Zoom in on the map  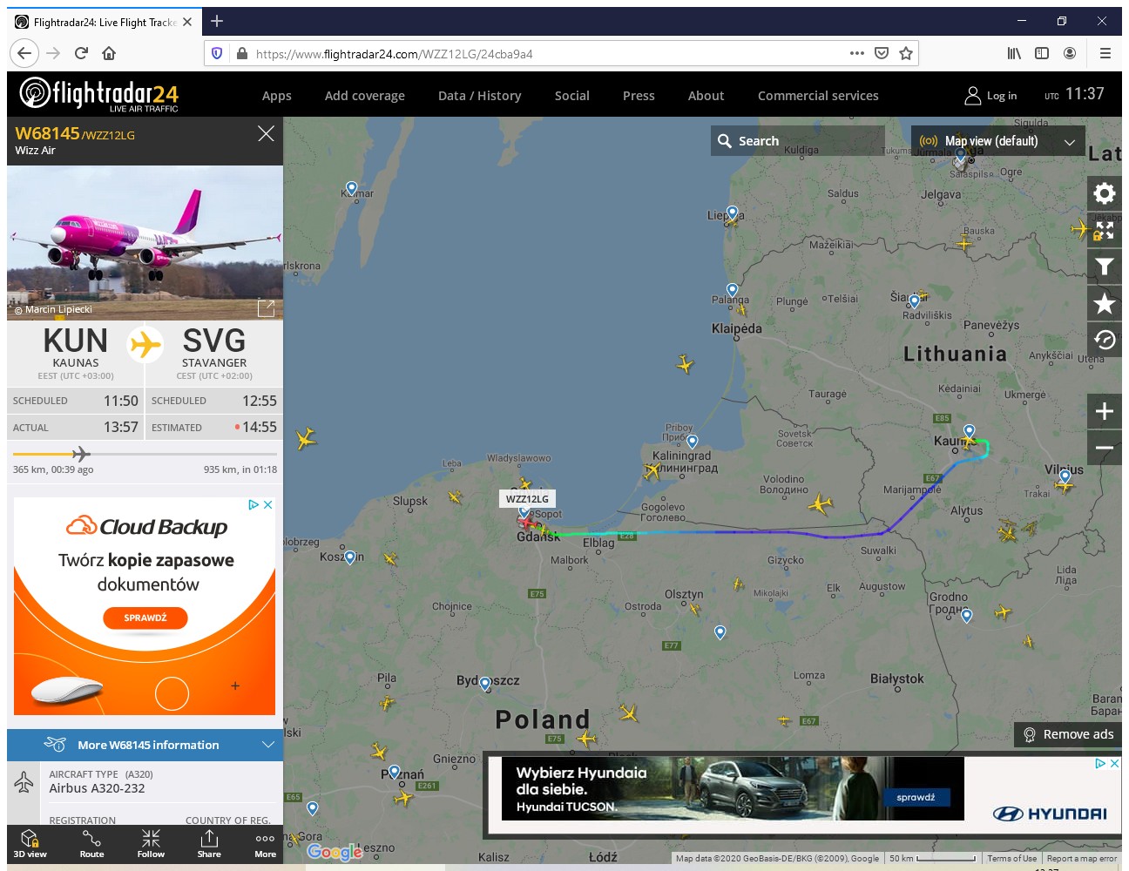[1105, 411]
